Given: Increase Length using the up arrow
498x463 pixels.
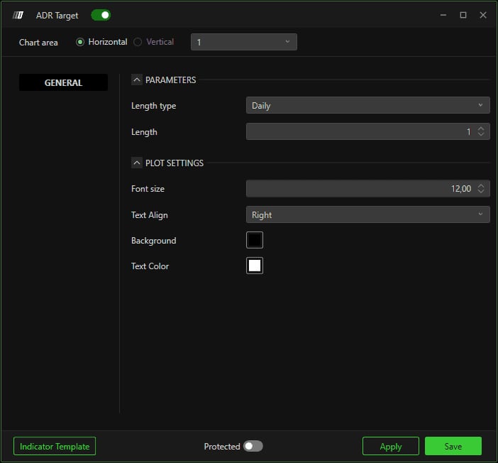Looking at the screenshot, I should click(481, 129).
